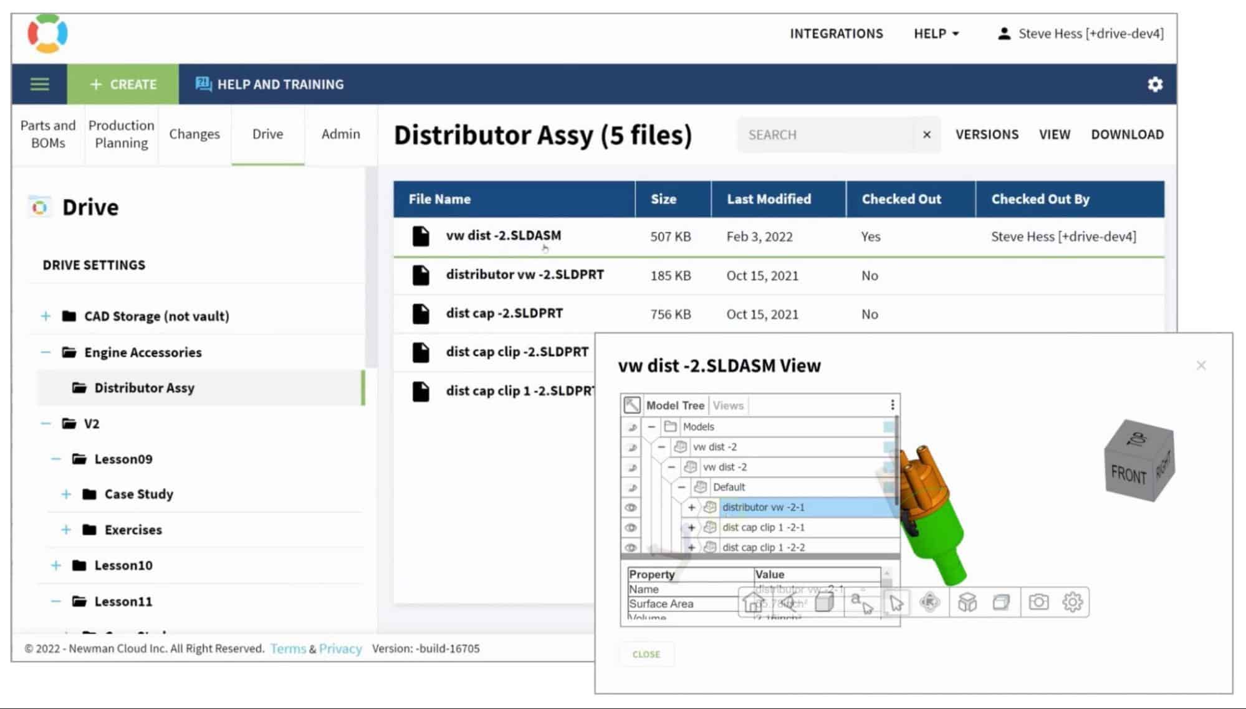Viewport: 1246px width, 709px height.
Task: Click the CAD Storage folder icon
Action: (69, 316)
